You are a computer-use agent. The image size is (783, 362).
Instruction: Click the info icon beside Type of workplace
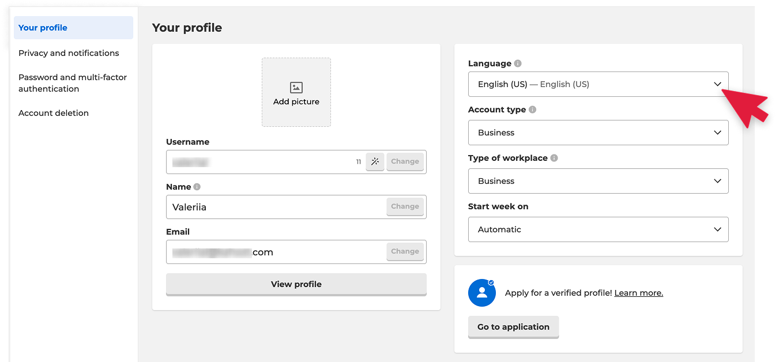554,158
